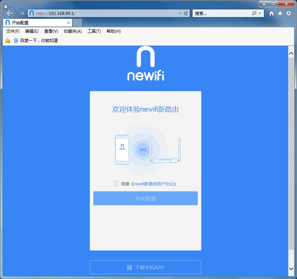The image size is (297, 279).
Task: Click the phone and router illustration
Action: [x=148, y=150]
